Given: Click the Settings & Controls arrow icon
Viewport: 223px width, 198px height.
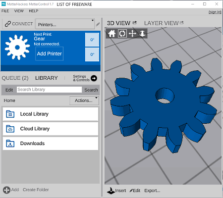Looking at the screenshot, I should pos(94,78).
